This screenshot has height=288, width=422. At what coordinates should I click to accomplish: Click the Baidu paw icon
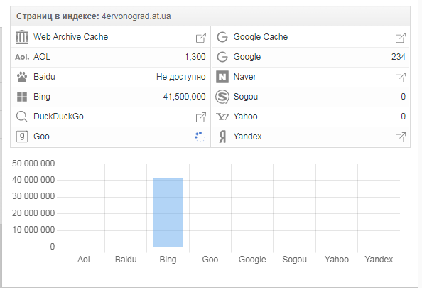22,77
